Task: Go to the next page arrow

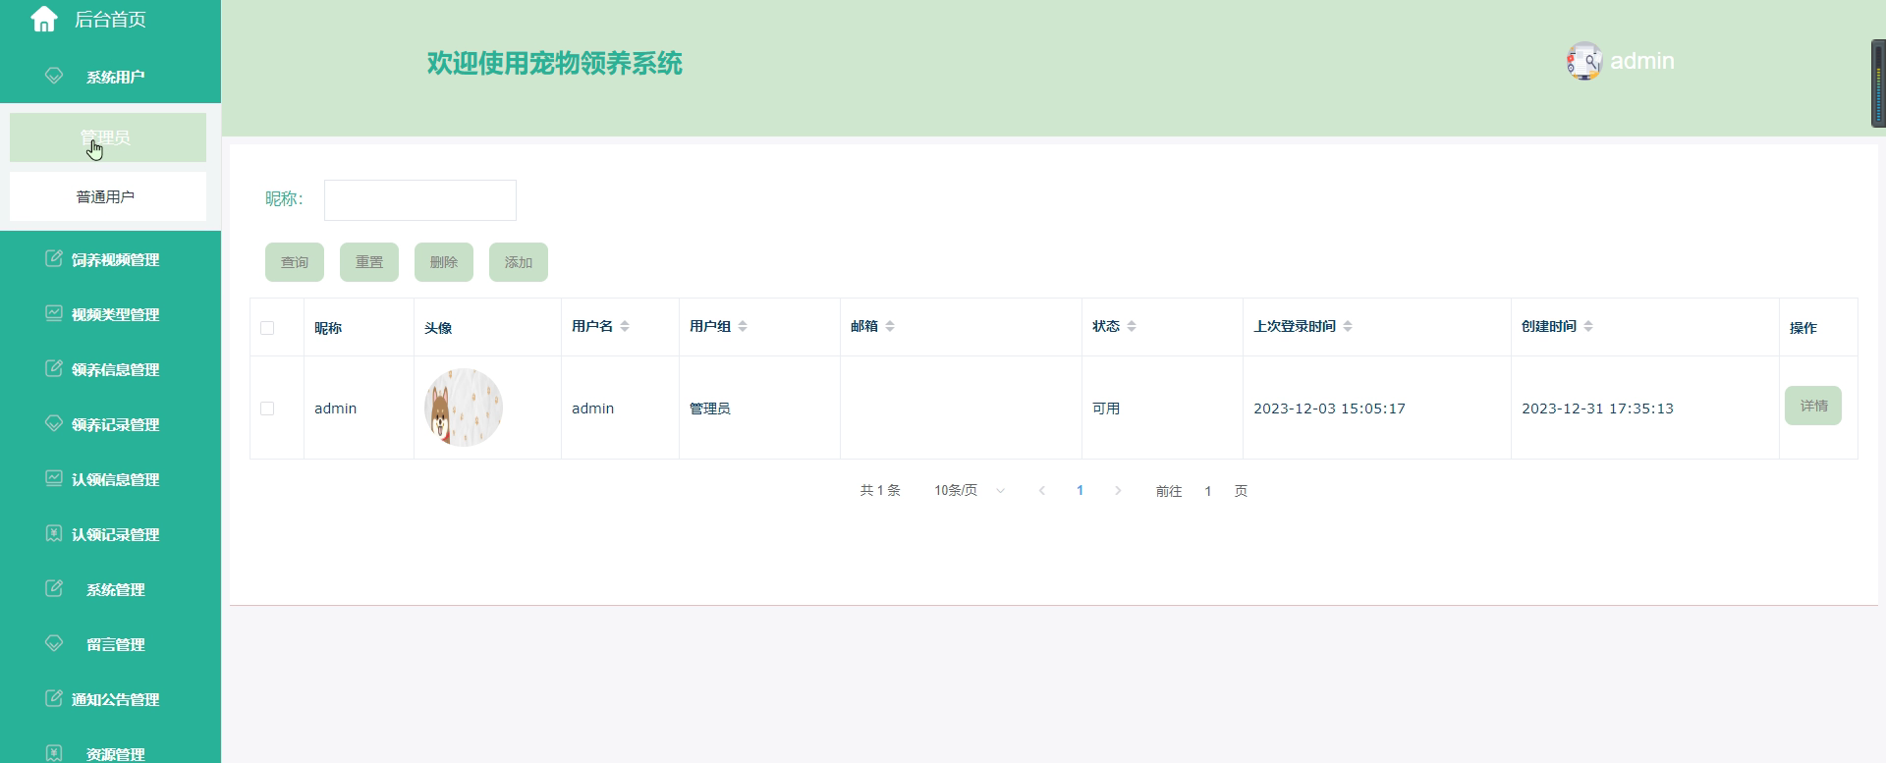Action: 1118,490
